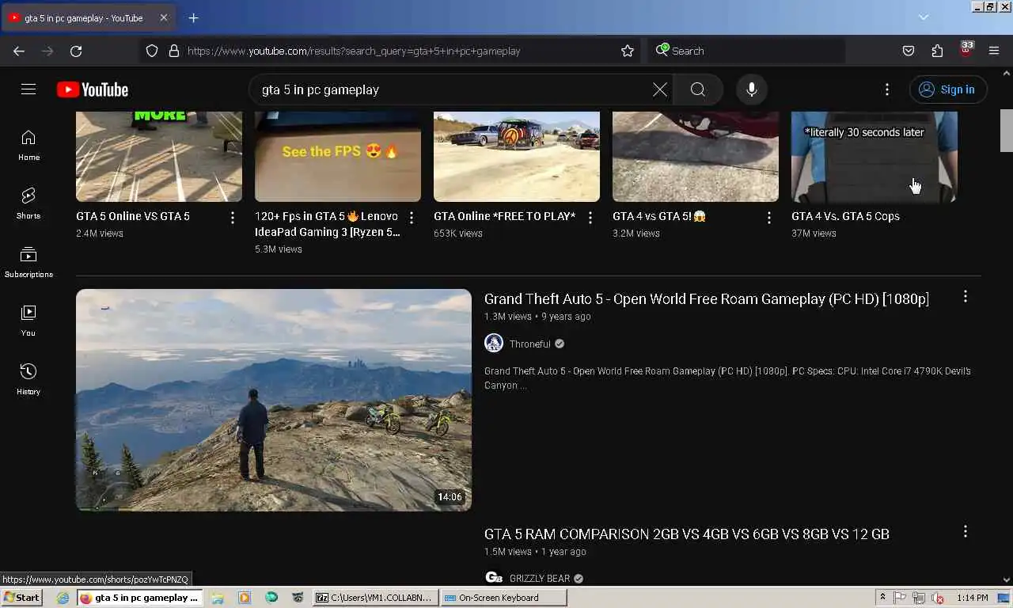Screen dimensions: 1013x608
Task: Open the See the FPS short thumbnail
Action: click(338, 157)
